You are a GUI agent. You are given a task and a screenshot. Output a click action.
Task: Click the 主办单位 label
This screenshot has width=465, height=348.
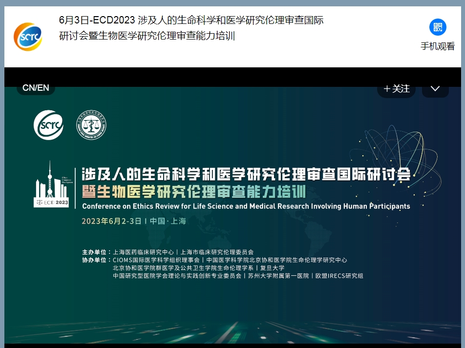(x=96, y=252)
